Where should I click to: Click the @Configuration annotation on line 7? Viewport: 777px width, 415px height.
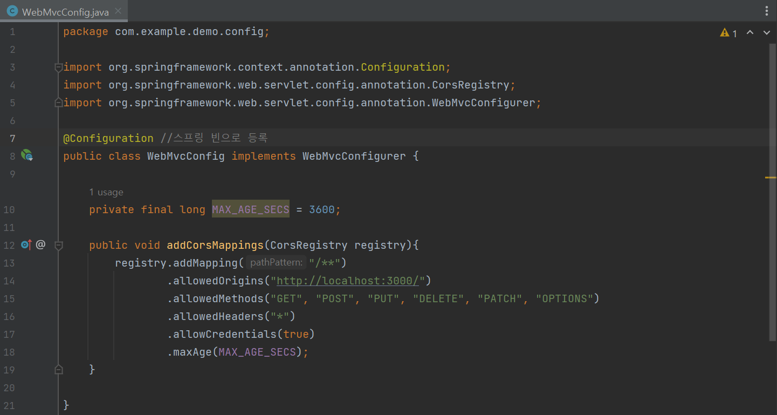(108, 138)
